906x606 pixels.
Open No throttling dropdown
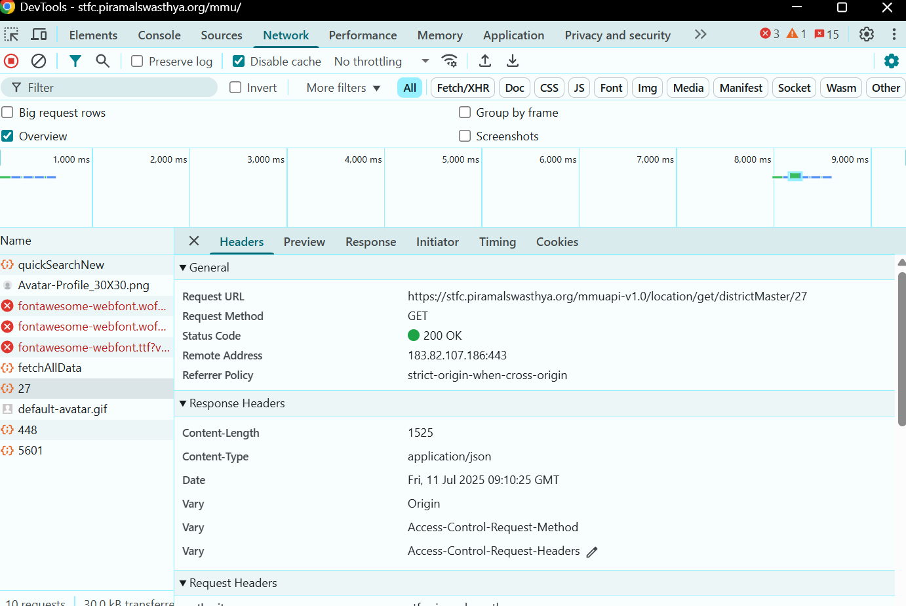(381, 61)
